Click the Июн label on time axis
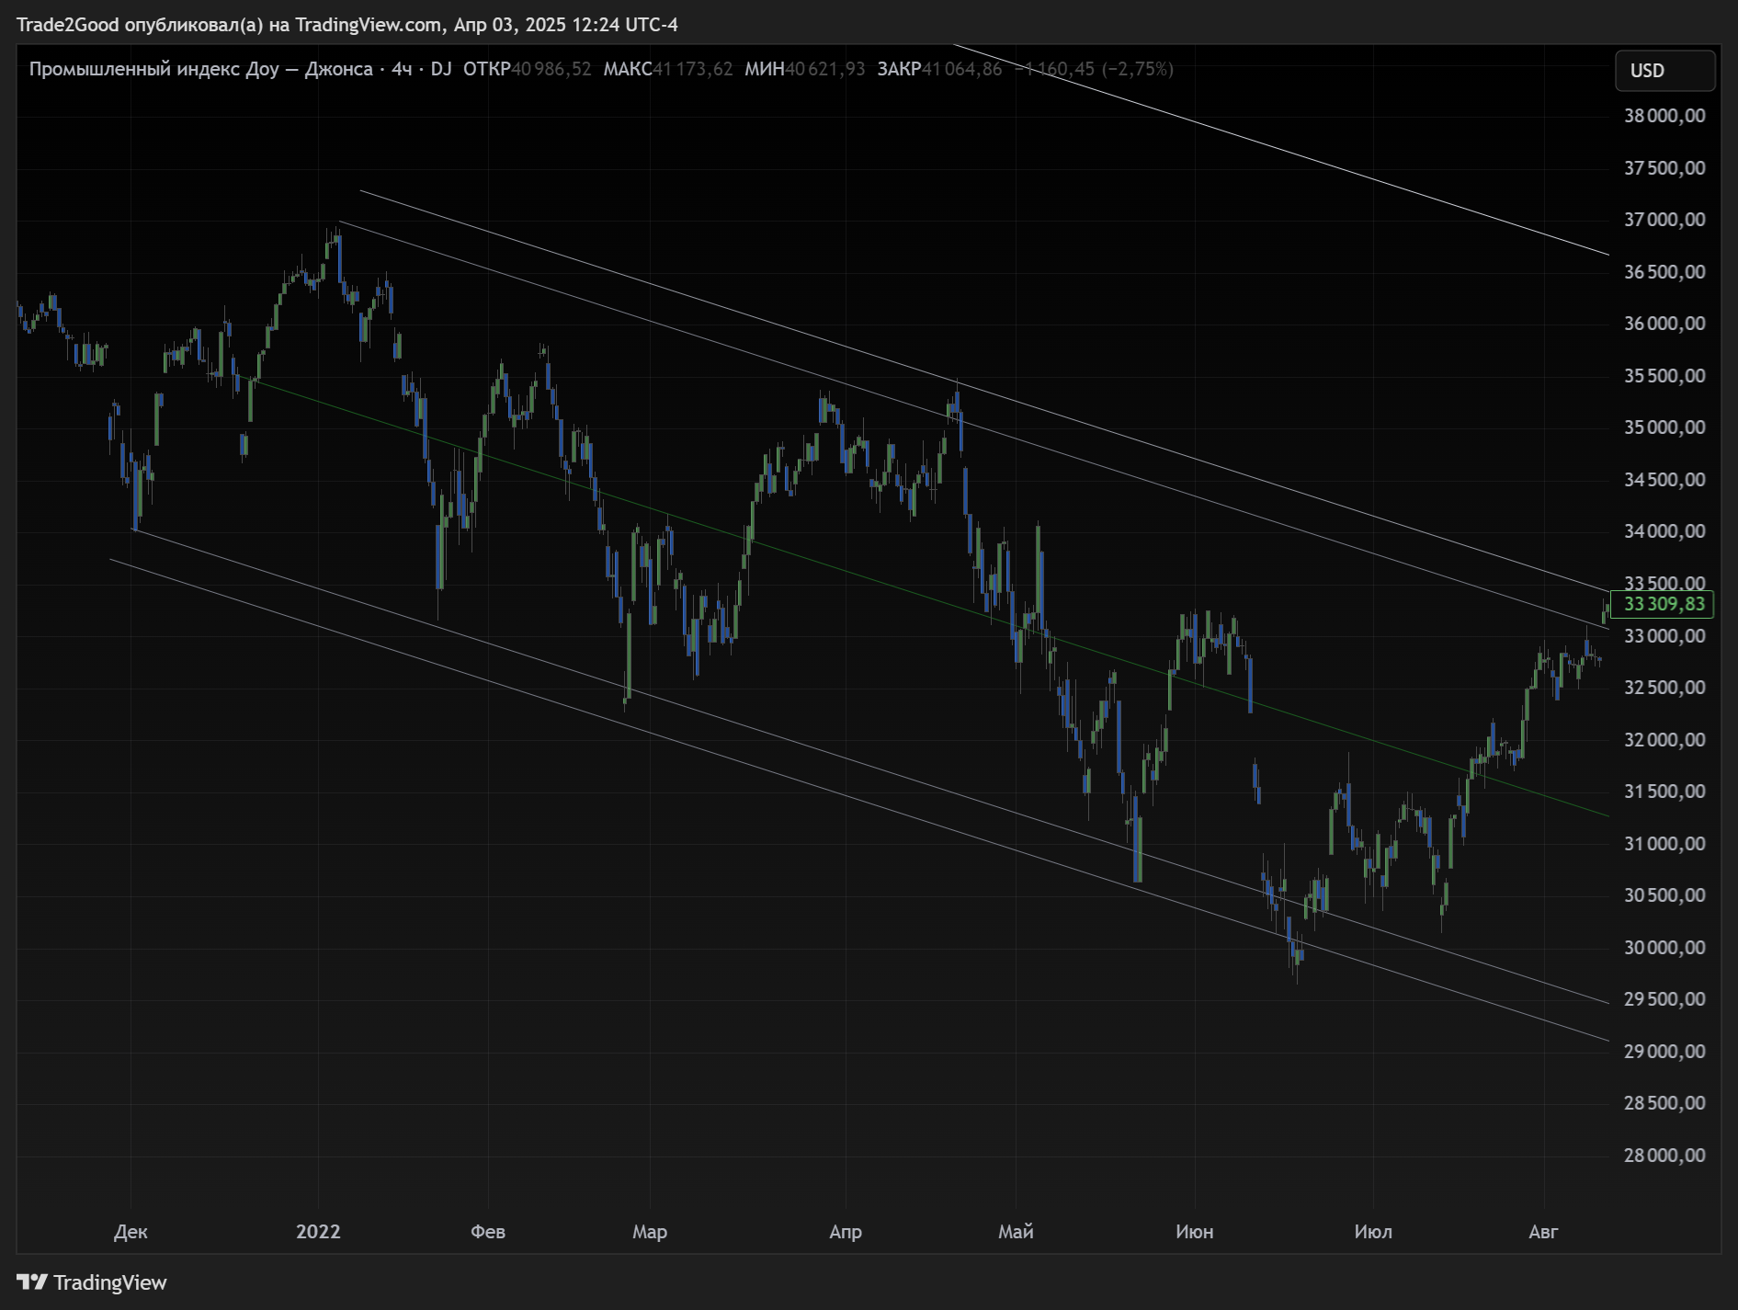This screenshot has width=1738, height=1310. coord(1194,1232)
